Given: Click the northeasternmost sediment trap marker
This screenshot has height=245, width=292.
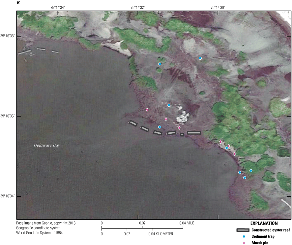Looking at the screenshot, I should 200,58.
